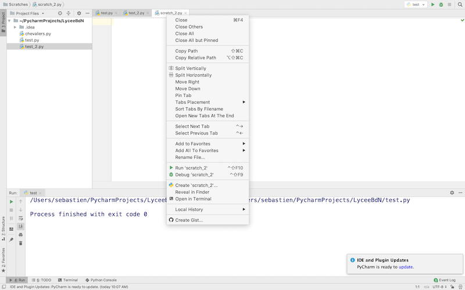The width and height of the screenshot is (465, 290).
Task: Expand Add to Favorites submenu
Action: pos(208,143)
